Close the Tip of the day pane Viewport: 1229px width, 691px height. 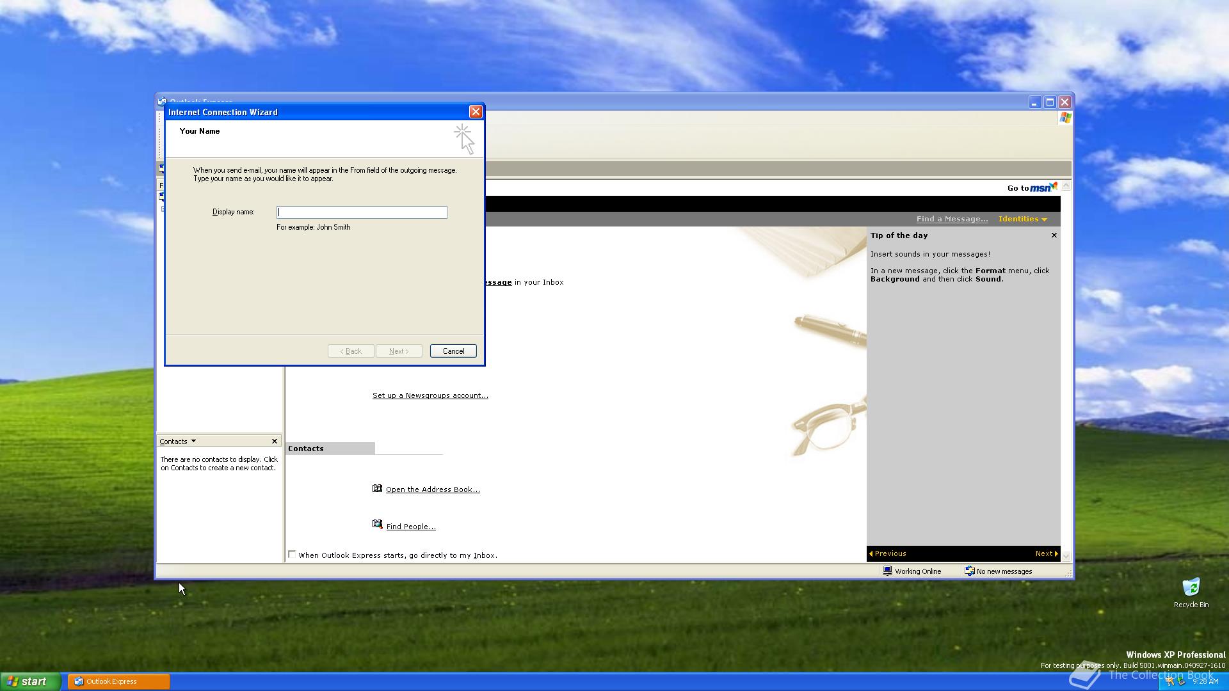click(x=1054, y=235)
